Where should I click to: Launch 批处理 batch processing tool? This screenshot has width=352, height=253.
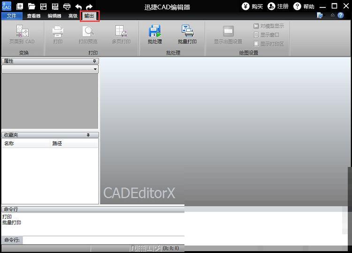click(155, 31)
